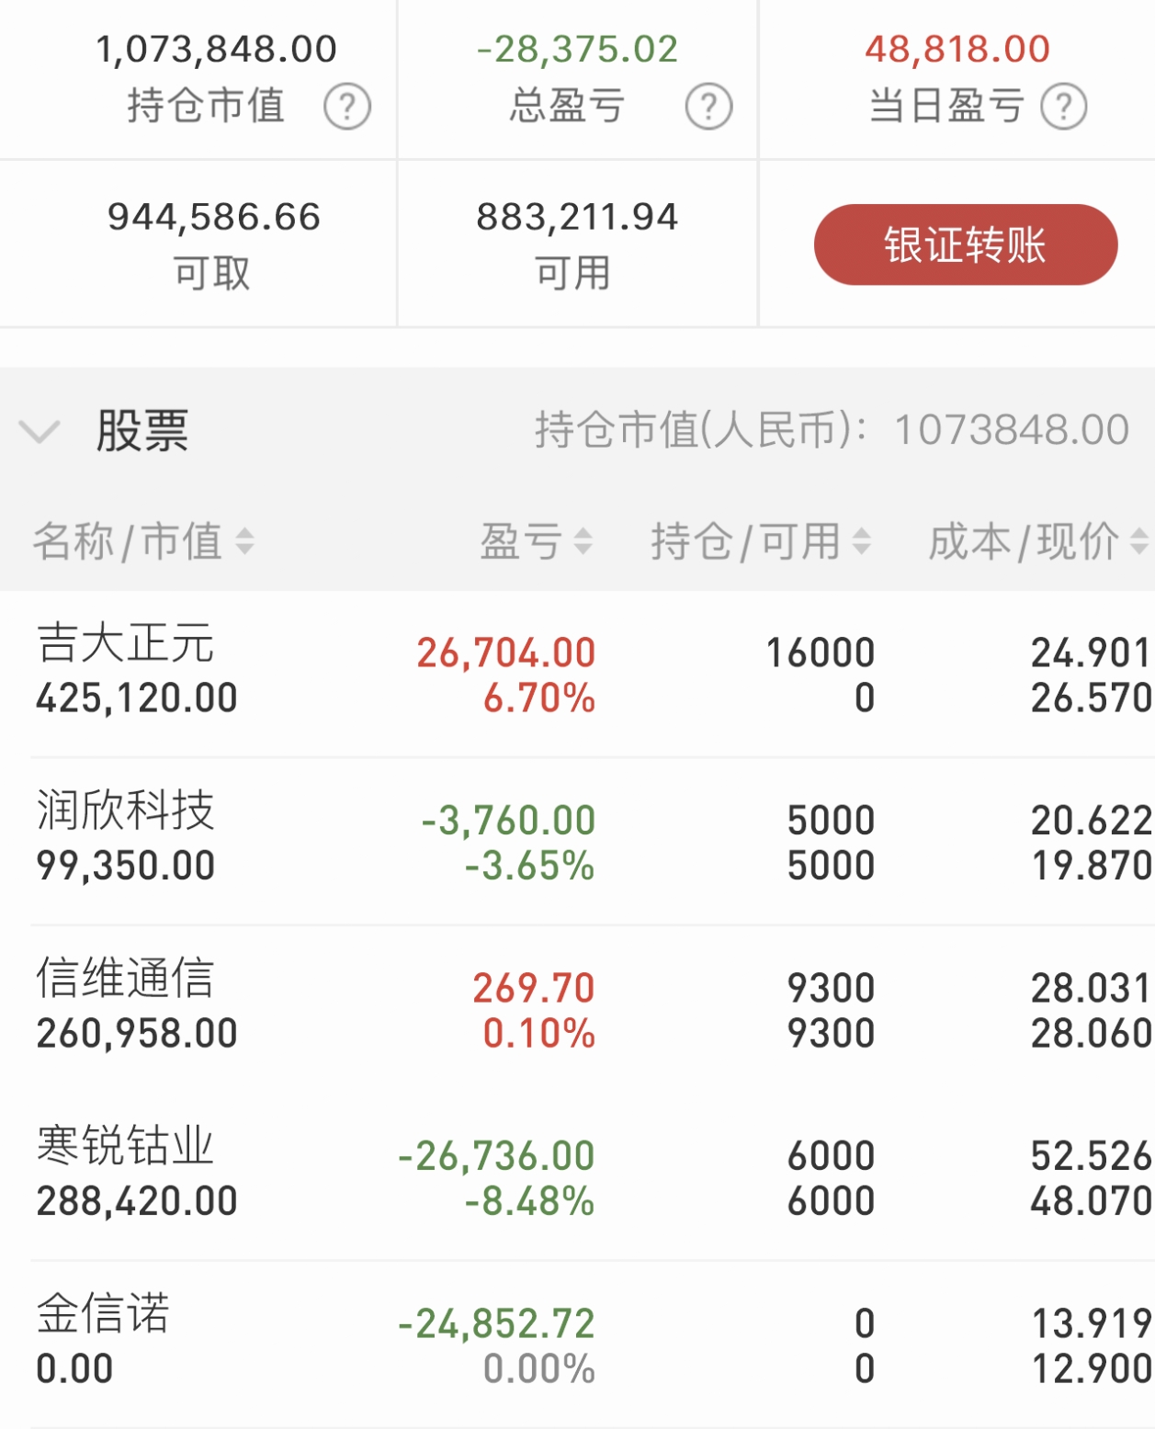Select the 寒锐钴业 holding
Image resolution: width=1155 pixels, height=1429 pixels.
pos(577,1176)
